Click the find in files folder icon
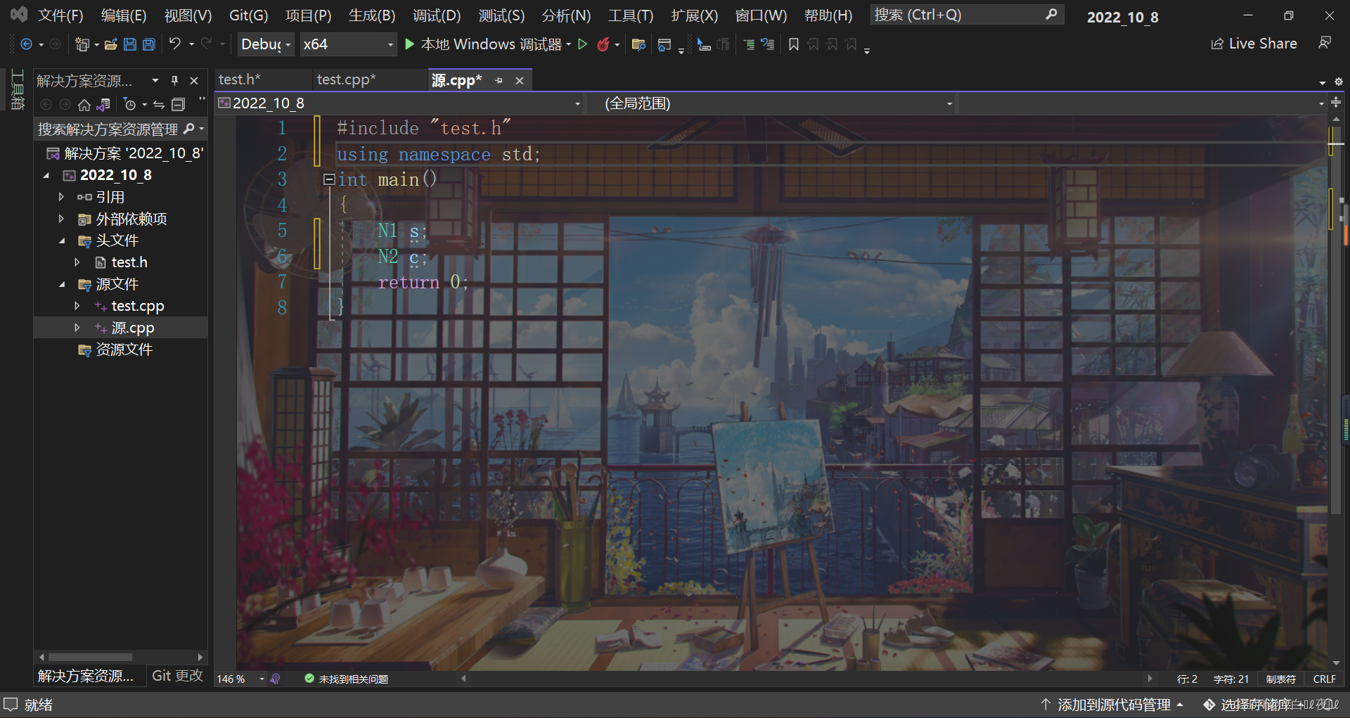The image size is (1350, 718). (638, 44)
